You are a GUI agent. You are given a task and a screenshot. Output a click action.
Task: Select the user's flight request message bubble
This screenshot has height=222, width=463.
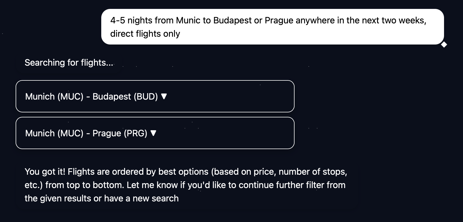point(273,27)
